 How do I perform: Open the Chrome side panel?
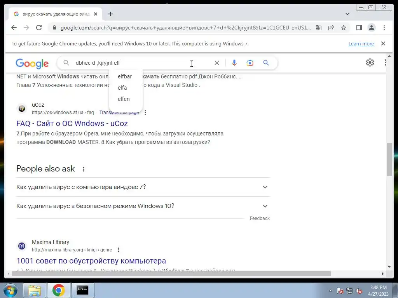click(x=359, y=28)
